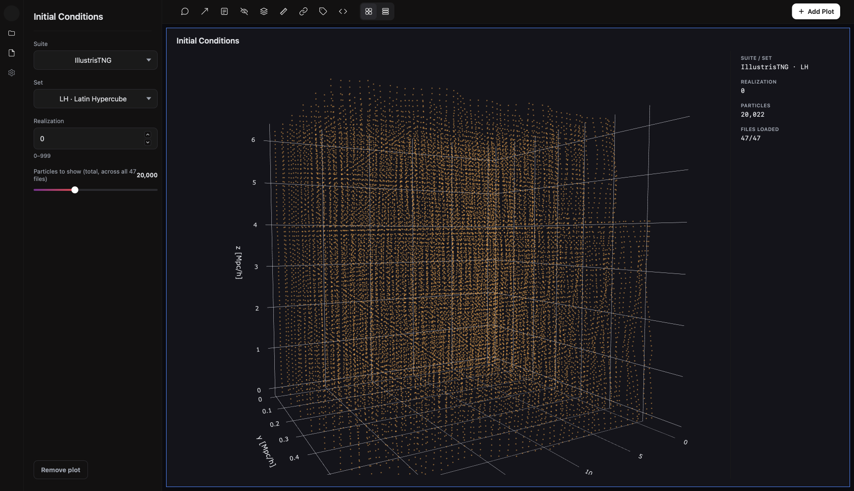Open the notes document tool
Screen dimensions: 854x491
pyautogui.click(x=224, y=11)
